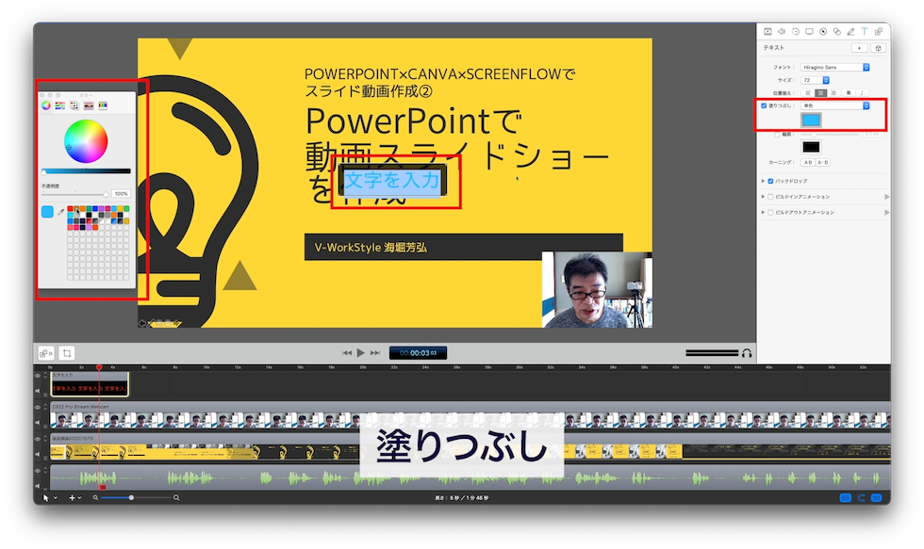Select the Video properties icon
This screenshot has width=924, height=549.
pyautogui.click(x=767, y=31)
